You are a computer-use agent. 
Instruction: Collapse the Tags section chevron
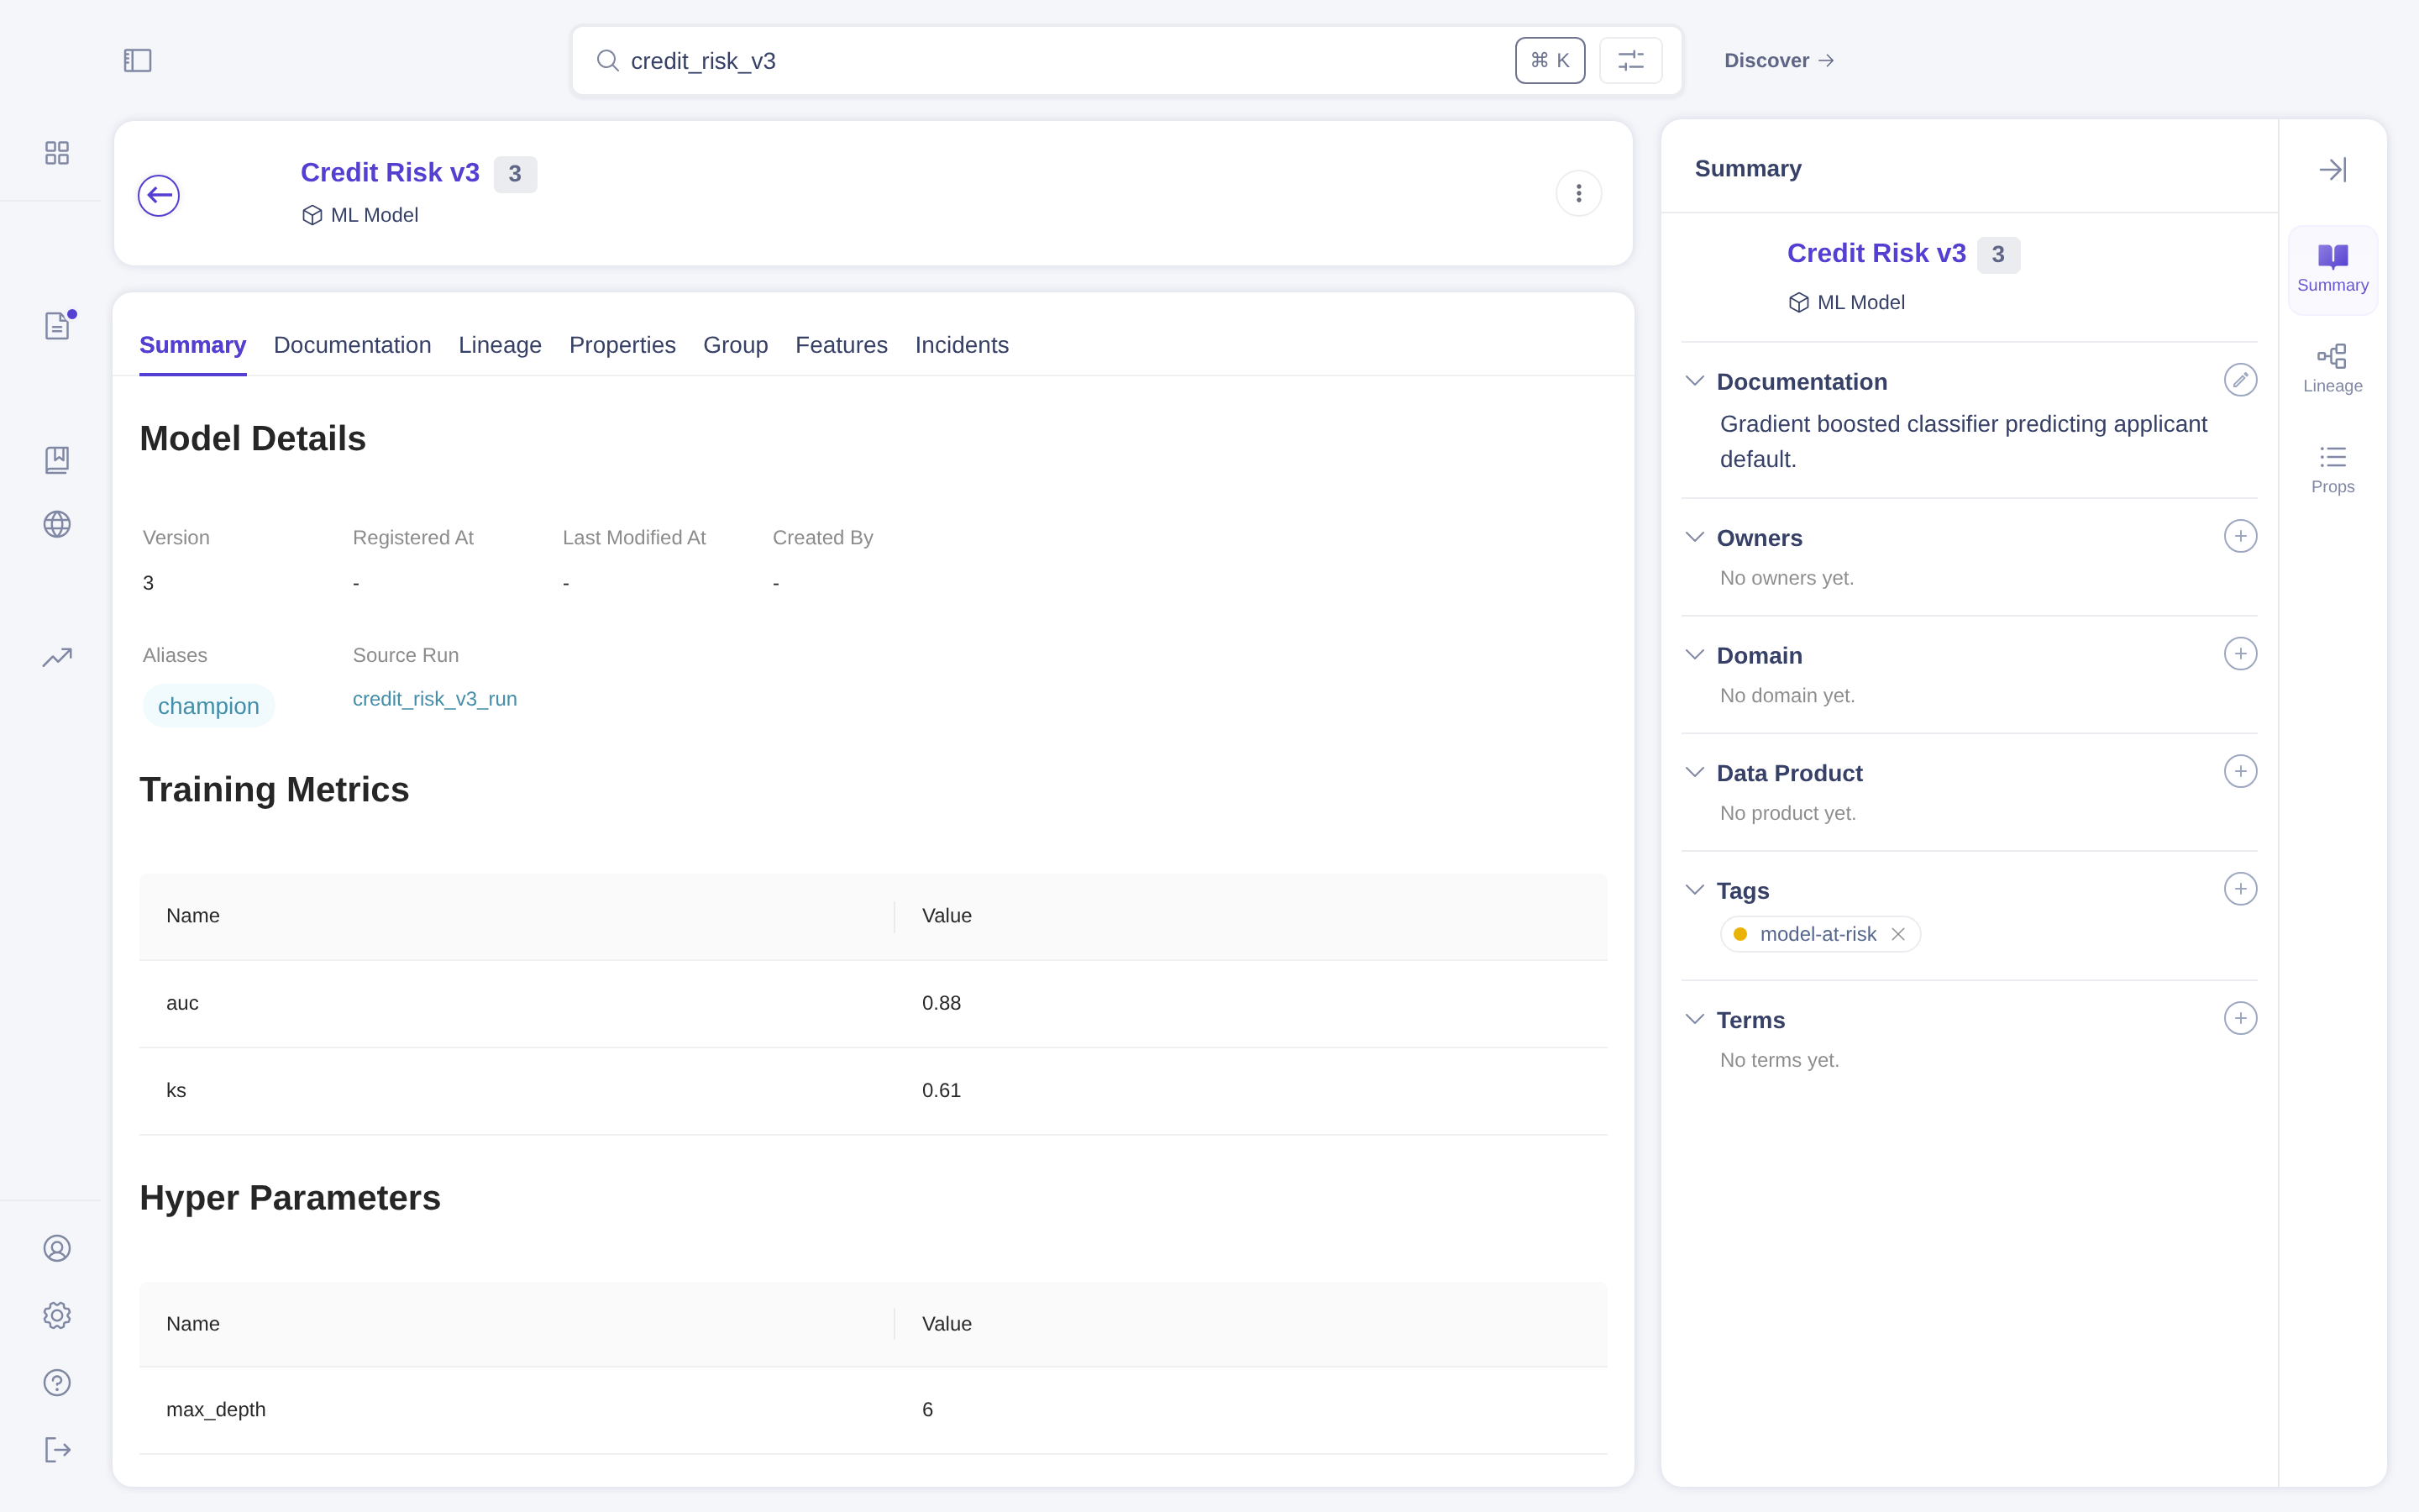(x=1694, y=890)
